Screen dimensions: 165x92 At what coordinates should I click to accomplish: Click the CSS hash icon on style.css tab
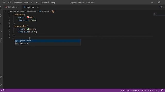[x=24, y=7]
